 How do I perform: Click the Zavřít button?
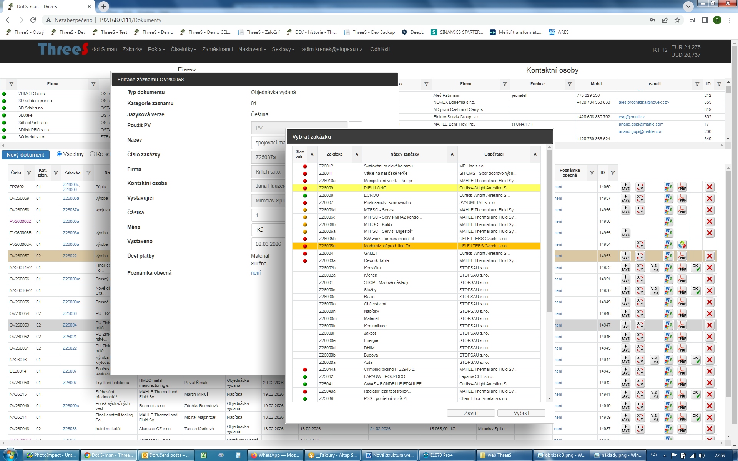[471, 413]
